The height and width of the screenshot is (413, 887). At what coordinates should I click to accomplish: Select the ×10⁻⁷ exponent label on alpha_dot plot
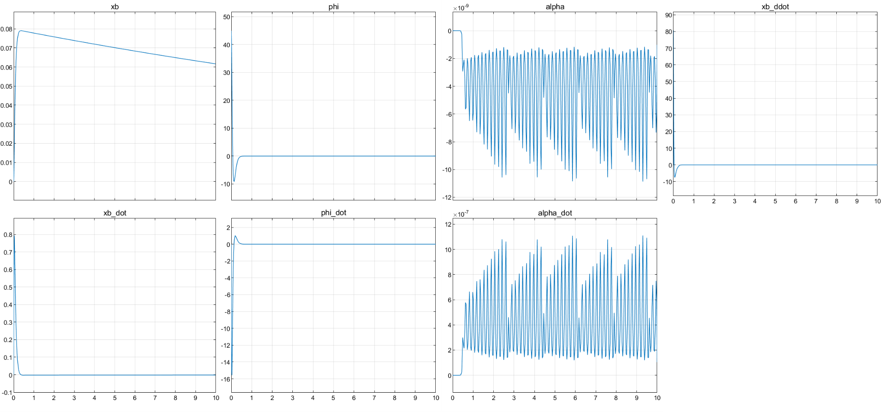(461, 214)
